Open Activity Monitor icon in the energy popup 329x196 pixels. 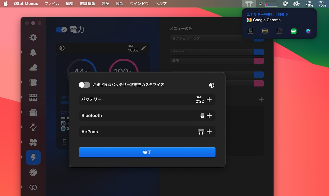pyautogui.click(x=251, y=31)
